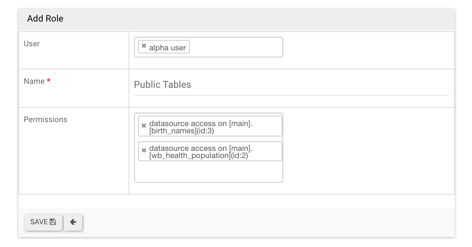Open the User selection box
This screenshot has width=472, height=247.
tap(235, 47)
